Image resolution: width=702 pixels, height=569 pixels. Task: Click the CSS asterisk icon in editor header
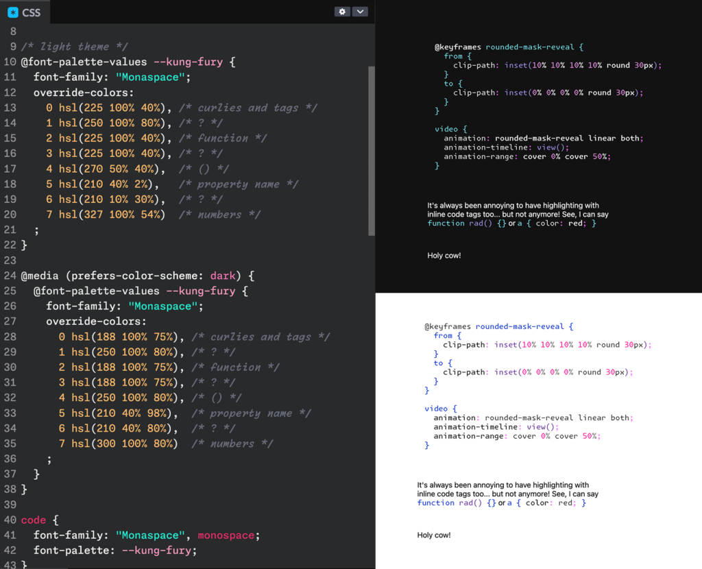tap(13, 12)
